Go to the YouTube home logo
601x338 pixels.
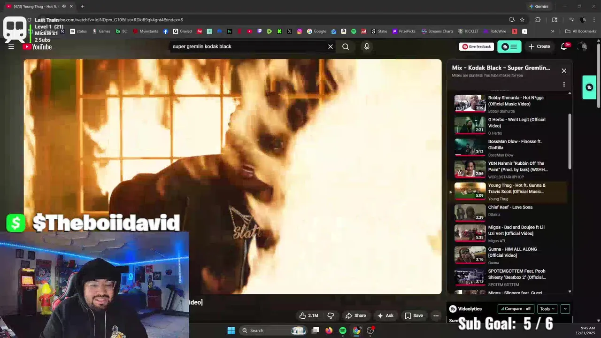click(x=37, y=46)
